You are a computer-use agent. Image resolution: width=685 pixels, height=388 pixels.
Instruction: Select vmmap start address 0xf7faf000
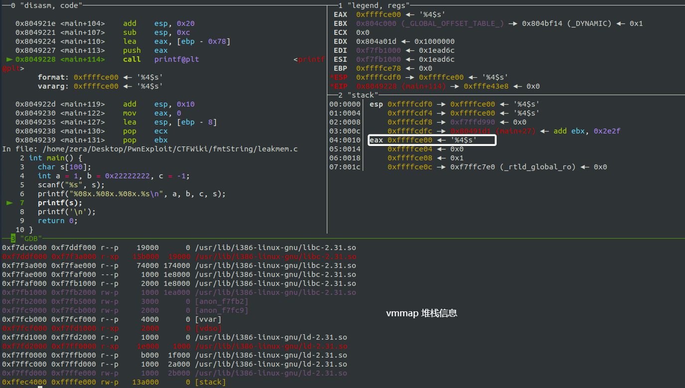pyautogui.click(x=24, y=283)
